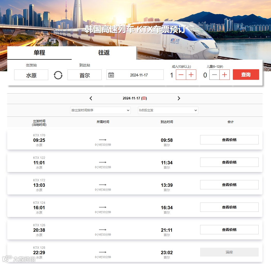Image resolution: width=271 pixels, height=264 pixels.
Task: Click the 23:02 arrival time
Action: [x=167, y=253]
